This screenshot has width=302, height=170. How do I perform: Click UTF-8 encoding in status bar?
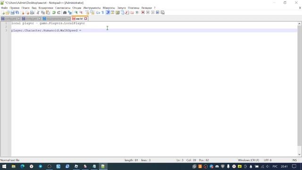coord(268,160)
